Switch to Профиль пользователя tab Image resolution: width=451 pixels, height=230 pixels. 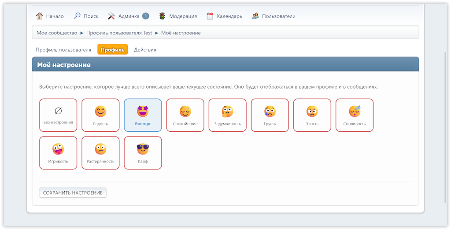pos(63,49)
